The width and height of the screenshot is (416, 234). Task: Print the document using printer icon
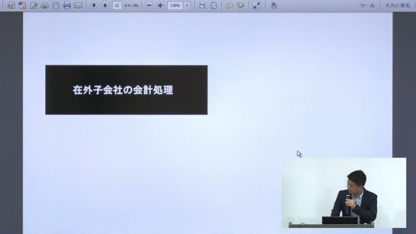point(67,5)
